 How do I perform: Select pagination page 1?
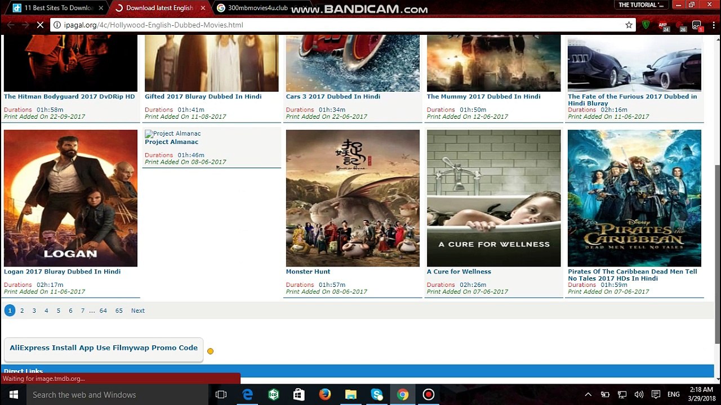(10, 310)
